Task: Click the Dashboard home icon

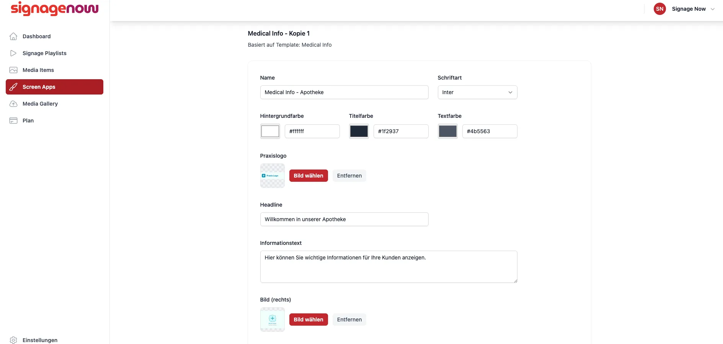Action: coord(13,36)
